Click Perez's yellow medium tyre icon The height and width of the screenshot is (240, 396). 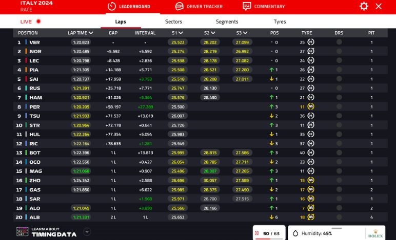[310, 107]
